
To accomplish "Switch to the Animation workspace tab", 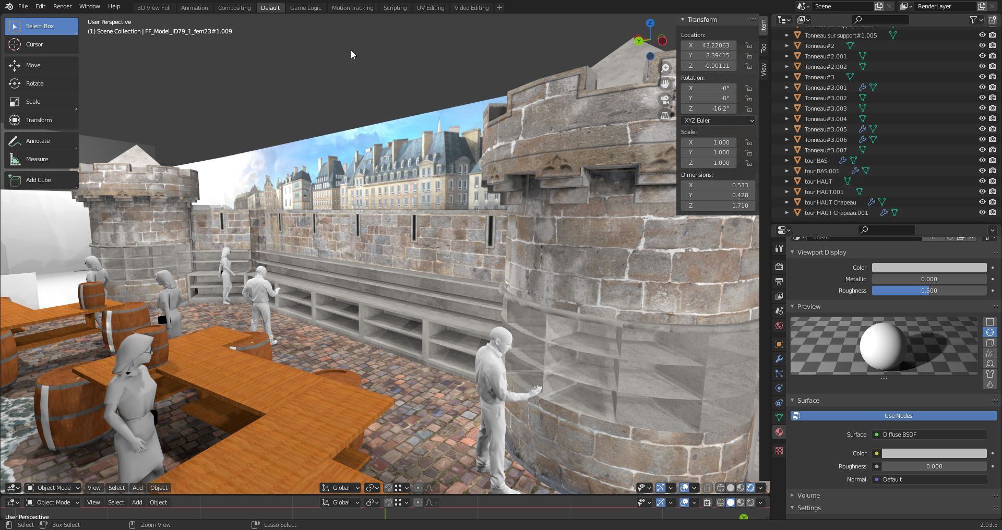I will click(194, 8).
